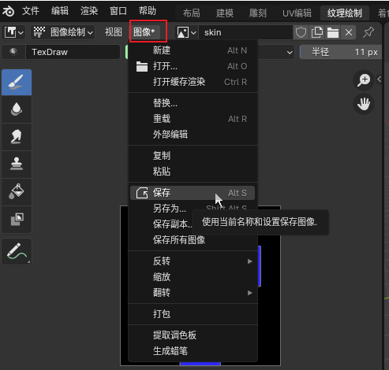Image resolution: width=389 pixels, height=370 pixels.
Task: Switch to the 布局 workspace tab
Action: [x=192, y=13]
